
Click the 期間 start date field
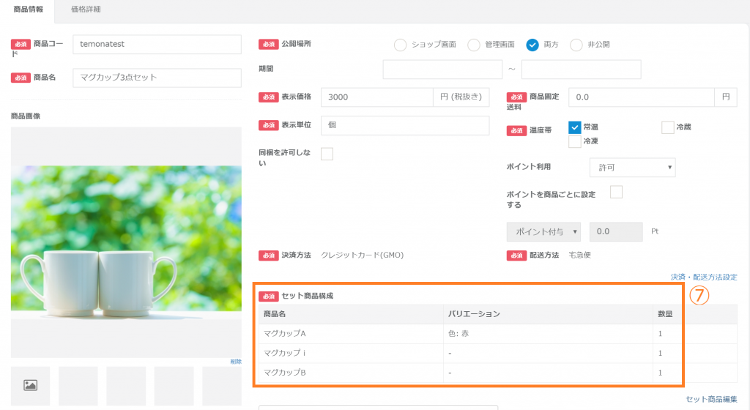(442, 70)
